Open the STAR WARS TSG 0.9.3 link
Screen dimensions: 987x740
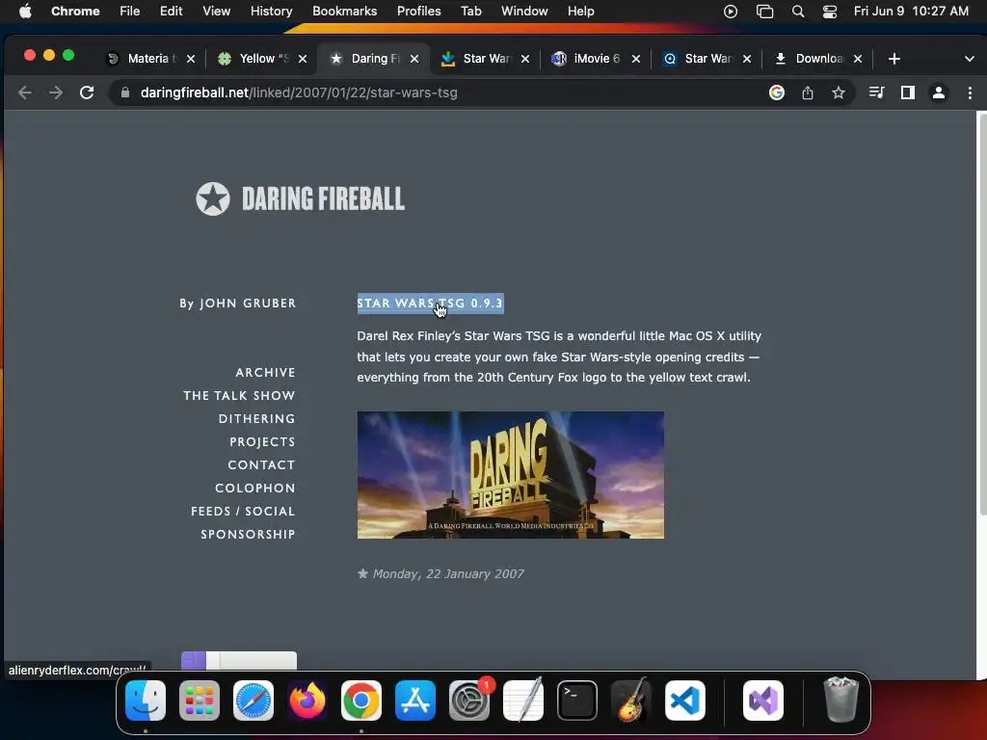click(x=430, y=304)
